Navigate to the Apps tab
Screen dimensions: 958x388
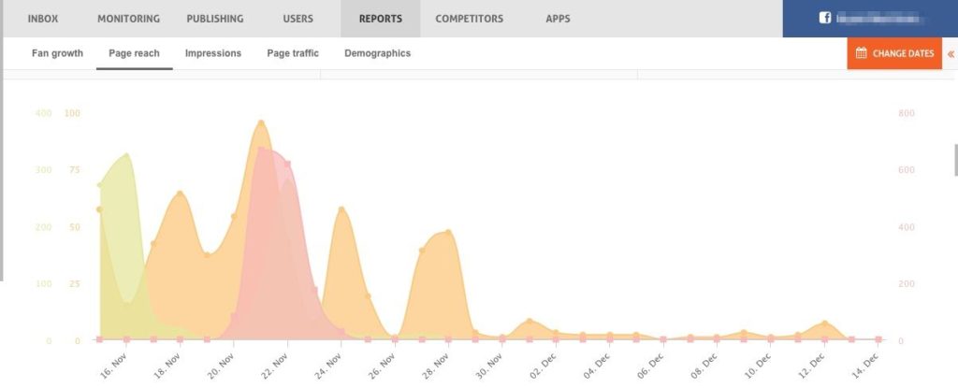558,19
